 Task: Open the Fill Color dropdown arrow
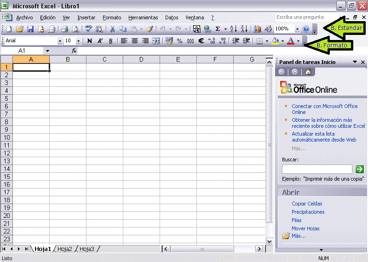point(282,41)
